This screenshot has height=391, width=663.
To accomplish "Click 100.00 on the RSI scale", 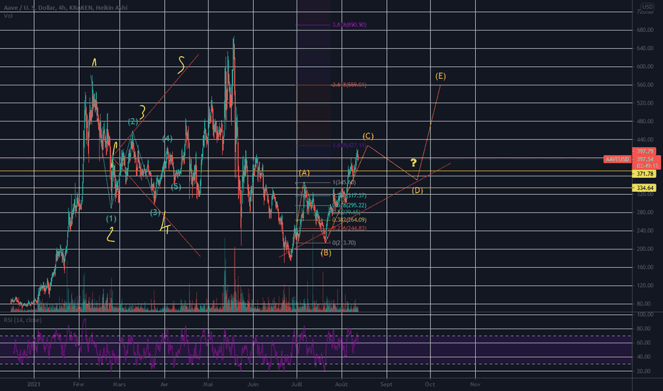I will pyautogui.click(x=645, y=314).
